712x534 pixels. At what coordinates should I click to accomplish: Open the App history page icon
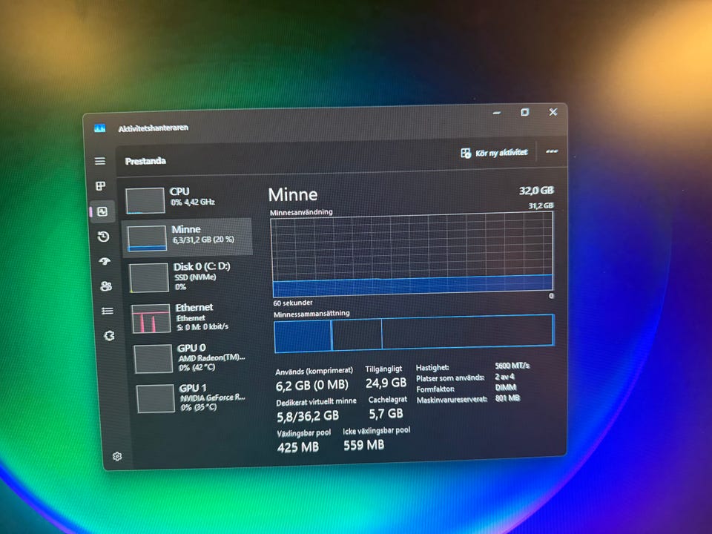(x=104, y=237)
